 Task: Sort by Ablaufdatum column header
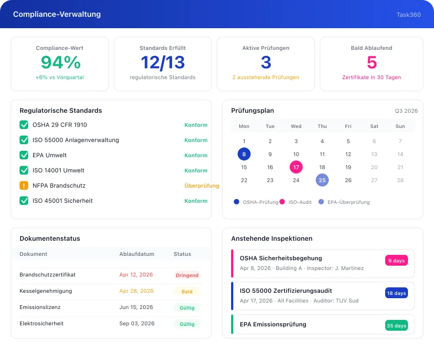coord(137,254)
